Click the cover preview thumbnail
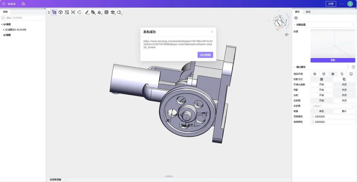Image resolution: width=357 pixels, height=182 pixels. (333, 43)
